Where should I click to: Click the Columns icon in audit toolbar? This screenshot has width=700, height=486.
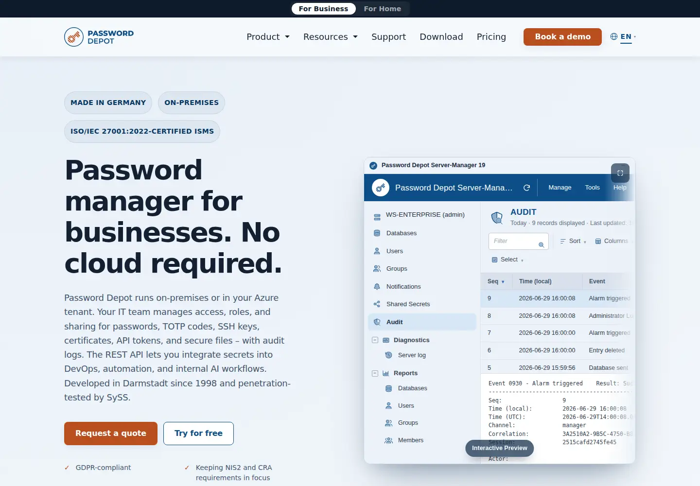[x=598, y=241]
